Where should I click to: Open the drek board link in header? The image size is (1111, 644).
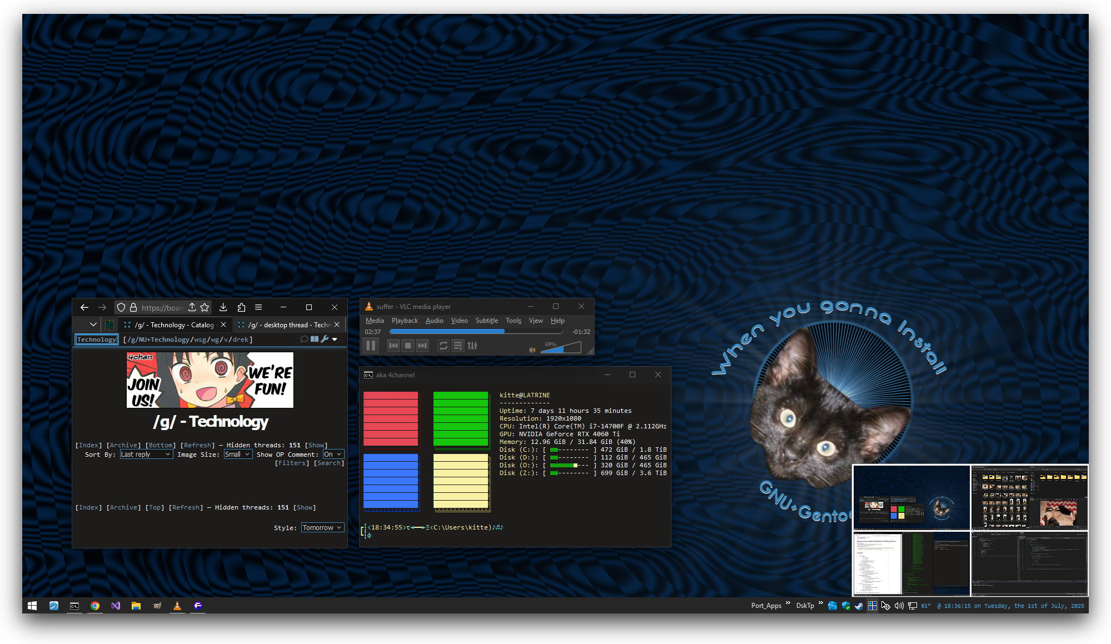(241, 340)
